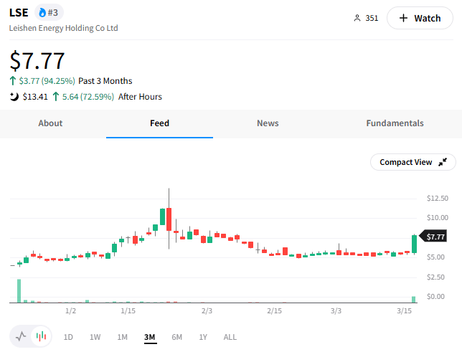The height and width of the screenshot is (352, 462).
Task: Click the green up arrow beside 5.64
Action: 56,97
